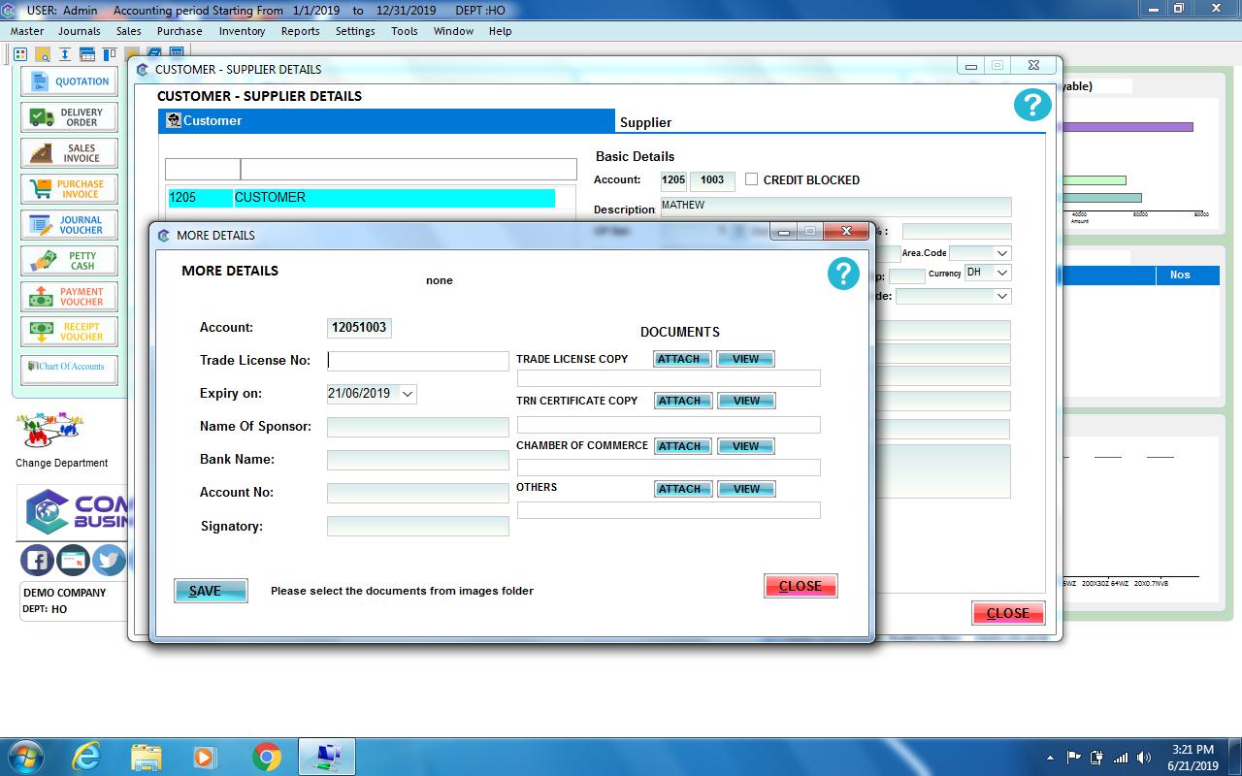Open the Quotation screen from the sidebar

point(68,81)
